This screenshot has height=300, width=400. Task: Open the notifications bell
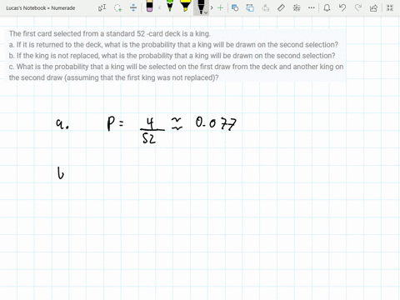coord(327,7)
